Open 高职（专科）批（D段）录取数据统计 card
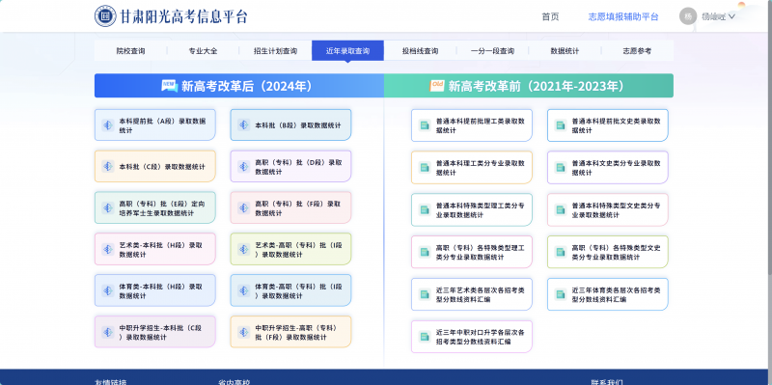Image resolution: width=772 pixels, height=385 pixels. point(291,166)
